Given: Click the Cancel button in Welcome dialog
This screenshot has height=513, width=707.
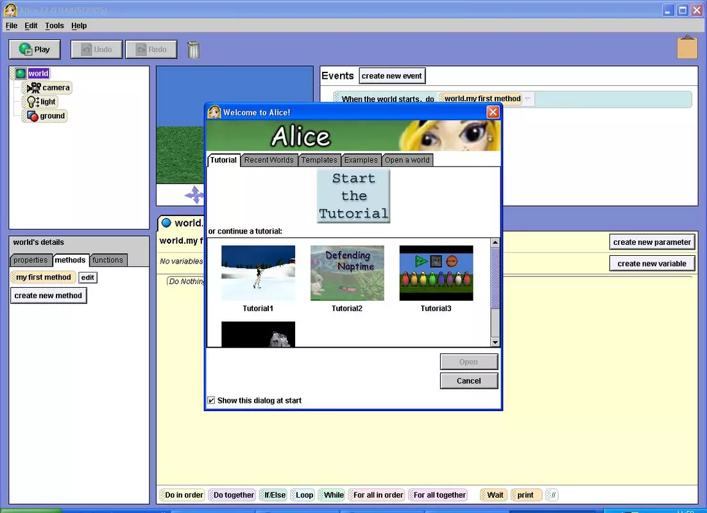Looking at the screenshot, I should 469,381.
